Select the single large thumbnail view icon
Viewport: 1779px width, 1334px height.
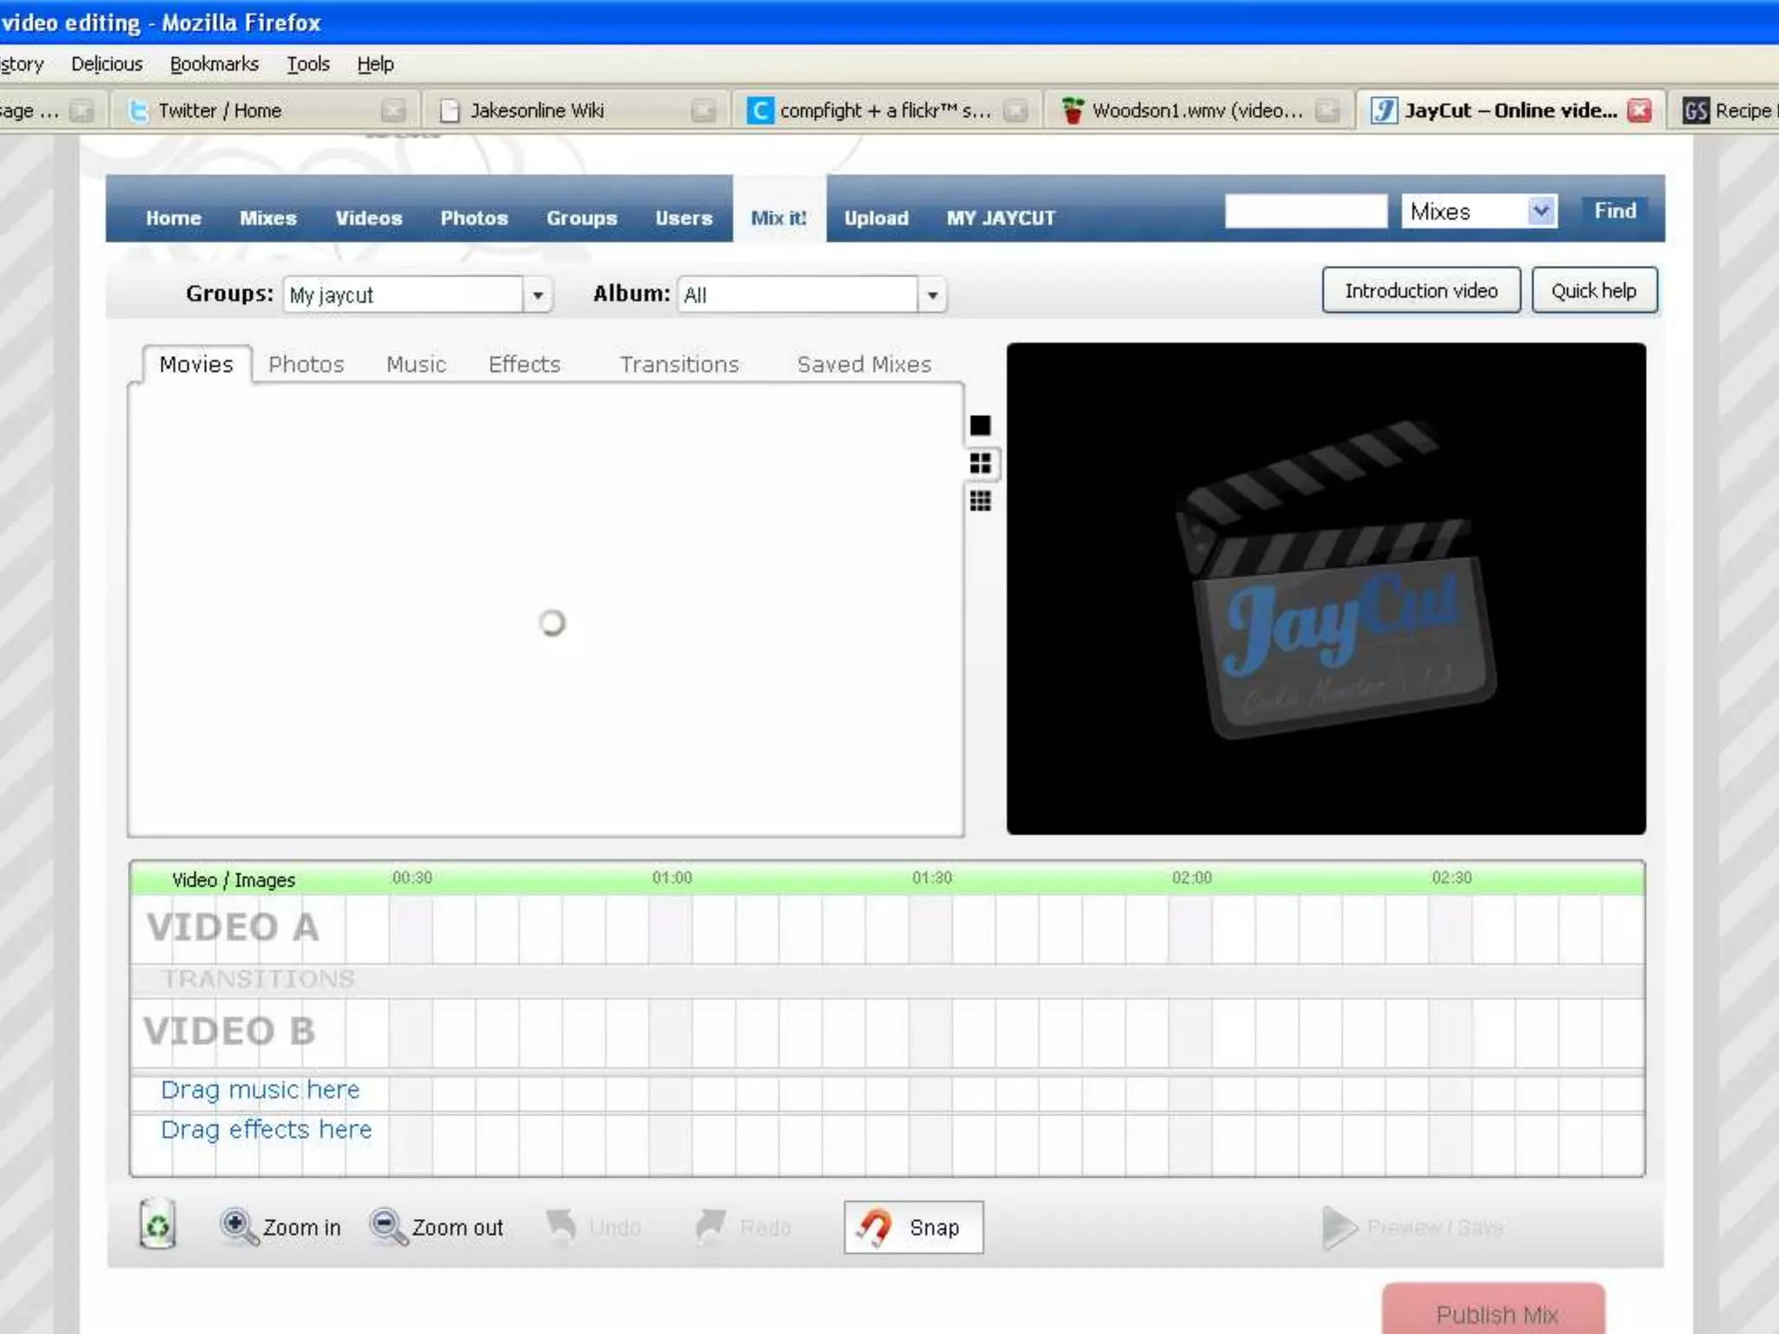pos(980,426)
